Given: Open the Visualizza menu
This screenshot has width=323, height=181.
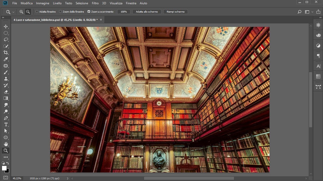Looking at the screenshot, I should point(116,3).
